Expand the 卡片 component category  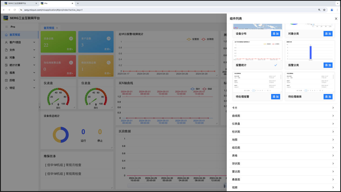point(283,108)
